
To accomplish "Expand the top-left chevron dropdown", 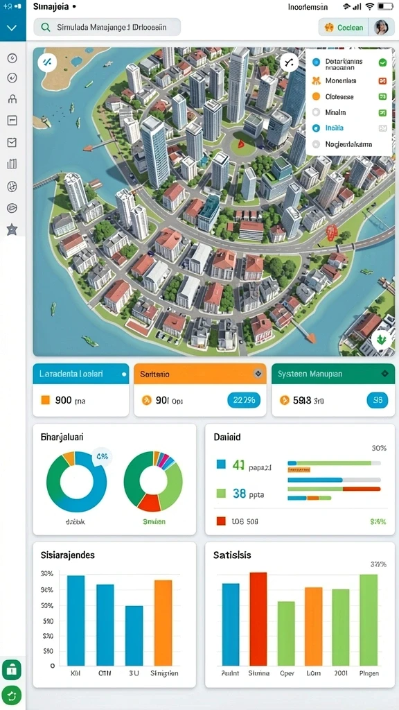I will pos(12,28).
